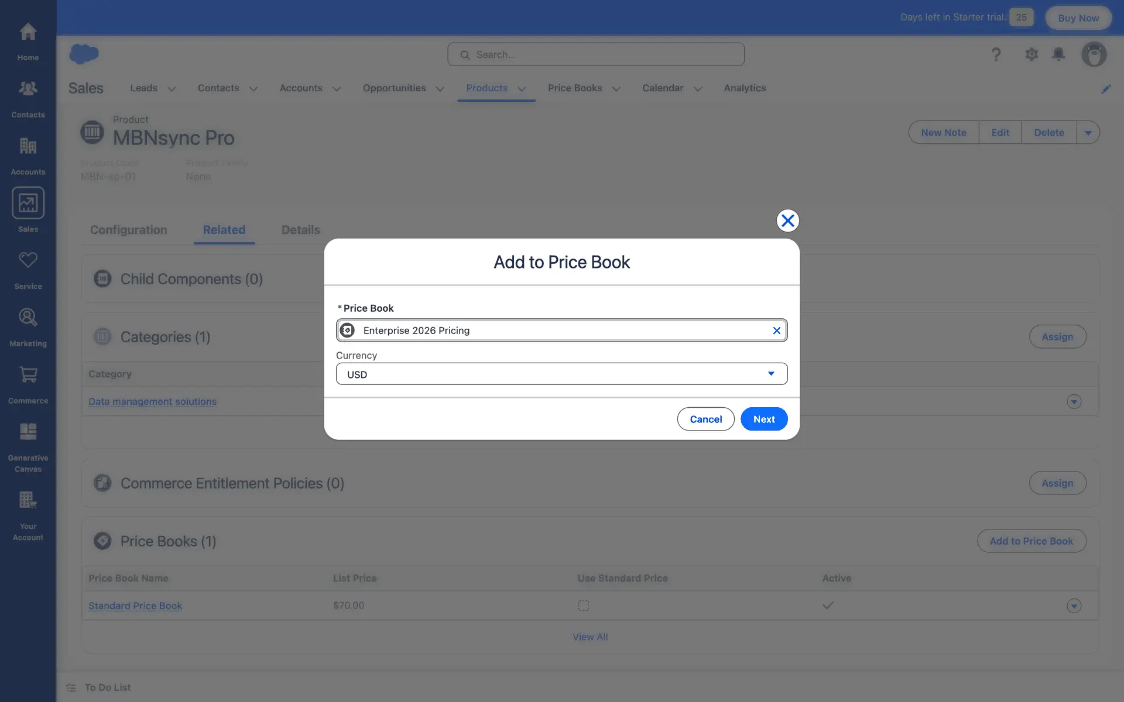Click the global Search field
This screenshot has width=1124, height=702.
596,54
